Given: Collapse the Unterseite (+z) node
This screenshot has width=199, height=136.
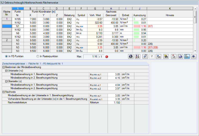Looking at the screenshot, I should [x=6, y=71].
